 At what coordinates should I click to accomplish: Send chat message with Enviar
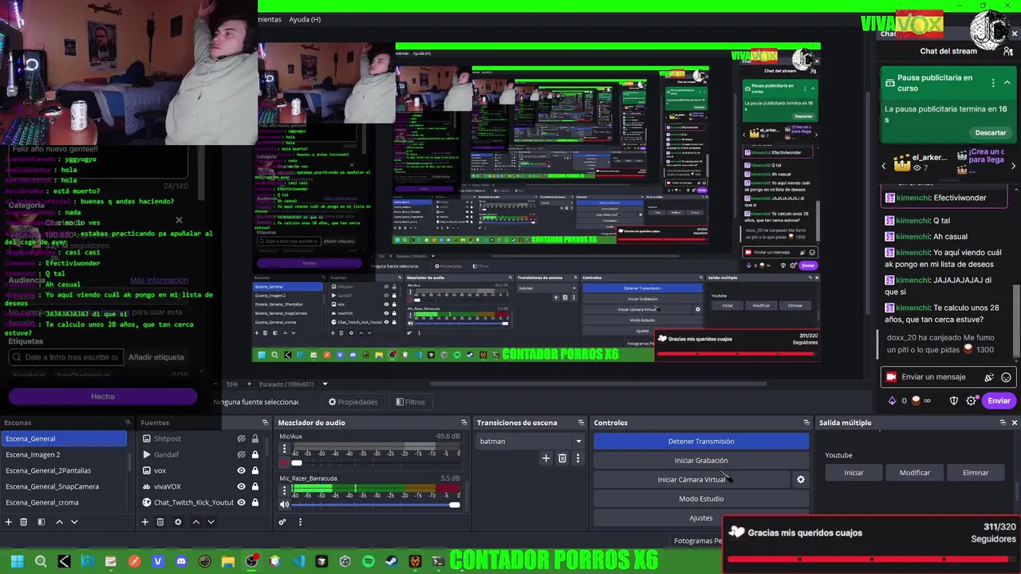click(x=999, y=401)
